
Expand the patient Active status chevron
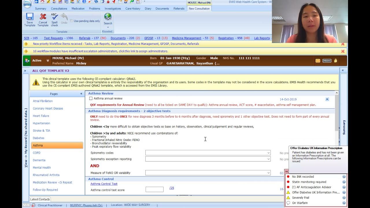coord(48,61)
